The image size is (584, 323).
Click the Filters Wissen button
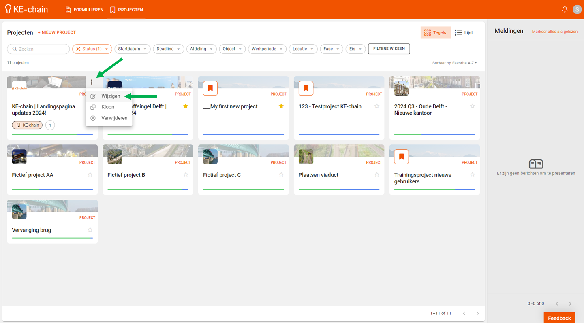(x=389, y=49)
